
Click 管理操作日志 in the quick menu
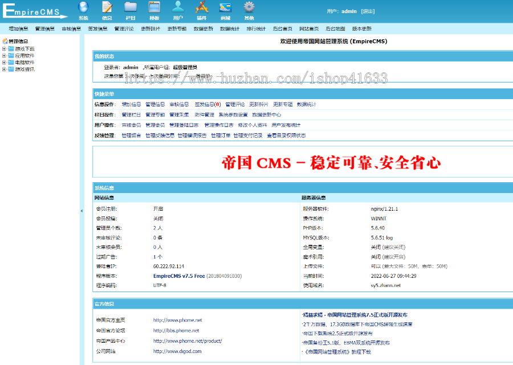click(x=219, y=125)
